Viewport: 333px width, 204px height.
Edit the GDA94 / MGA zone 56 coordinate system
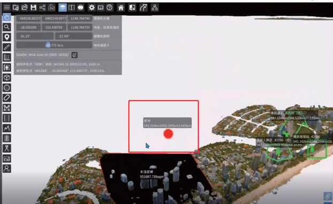pos(74,55)
